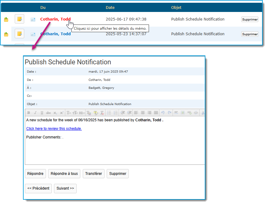267x204 pixels.
Task: Decrease paragraph indent
Action: click(x=123, y=113)
